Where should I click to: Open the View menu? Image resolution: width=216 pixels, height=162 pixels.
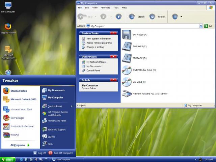[95, 8]
